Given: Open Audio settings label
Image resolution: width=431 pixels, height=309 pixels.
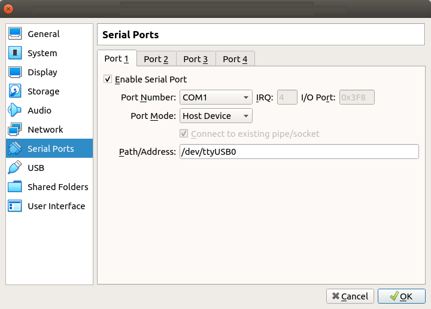Looking at the screenshot, I should coord(40,111).
